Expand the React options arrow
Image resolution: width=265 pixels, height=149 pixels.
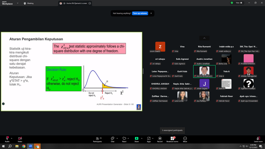point(128,138)
